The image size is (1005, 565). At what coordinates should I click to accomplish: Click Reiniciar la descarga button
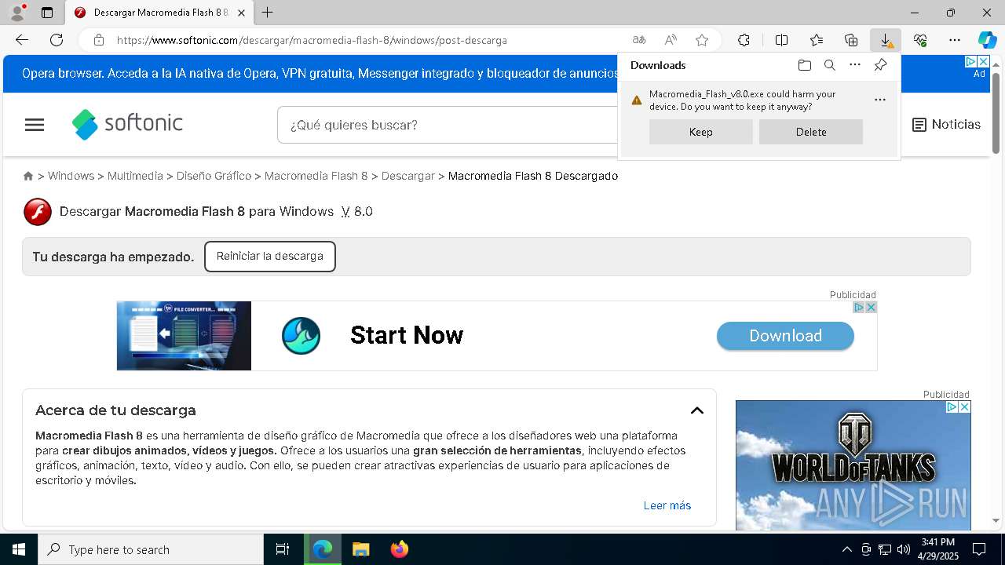(x=270, y=257)
